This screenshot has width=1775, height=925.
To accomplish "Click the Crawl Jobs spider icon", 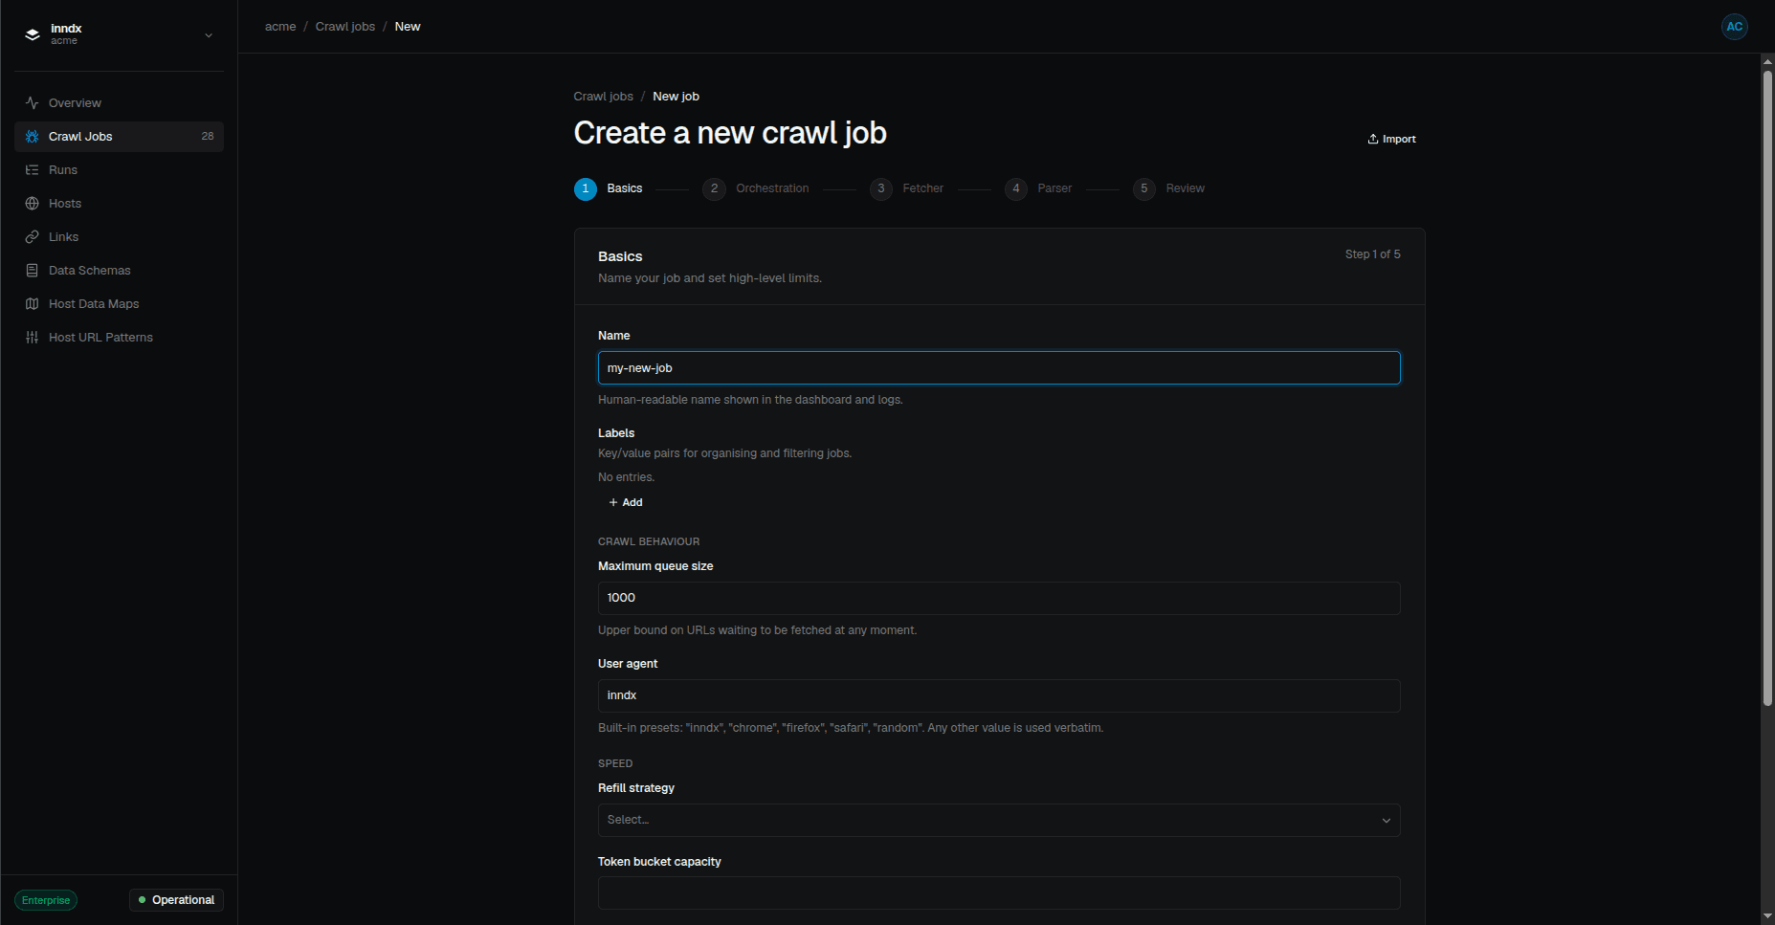I will pyautogui.click(x=32, y=137).
